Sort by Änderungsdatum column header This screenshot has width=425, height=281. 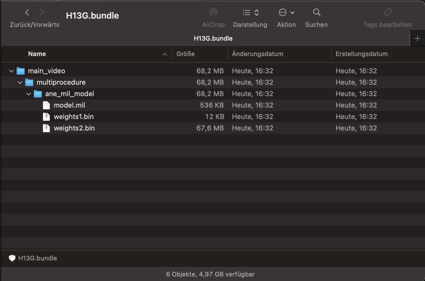coord(257,54)
